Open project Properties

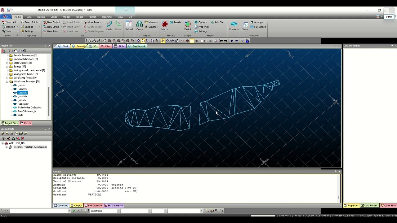[202, 27]
